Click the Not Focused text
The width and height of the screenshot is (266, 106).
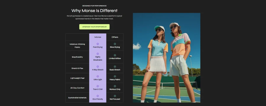pyautogui.click(x=115, y=99)
